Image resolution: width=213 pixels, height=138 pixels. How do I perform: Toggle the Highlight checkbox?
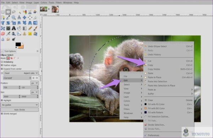click(2, 100)
